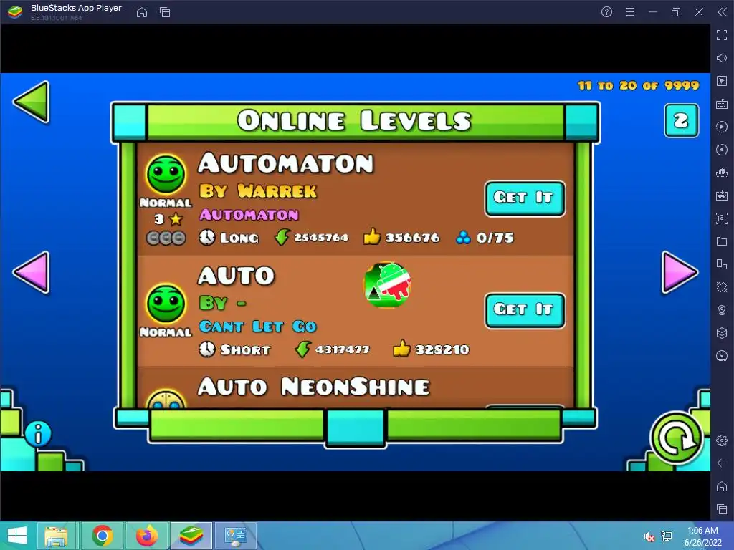Open the keyboard game controls icon
Image resolution: width=734 pixels, height=550 pixels.
722,104
